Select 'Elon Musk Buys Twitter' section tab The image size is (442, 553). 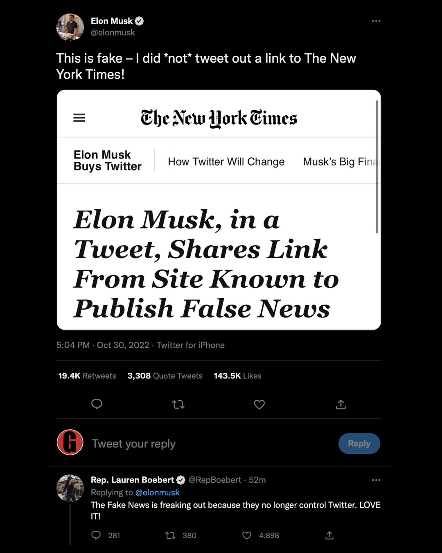tap(107, 161)
